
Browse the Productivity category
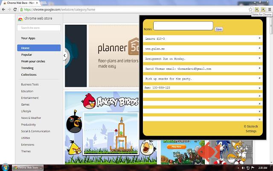29,124
